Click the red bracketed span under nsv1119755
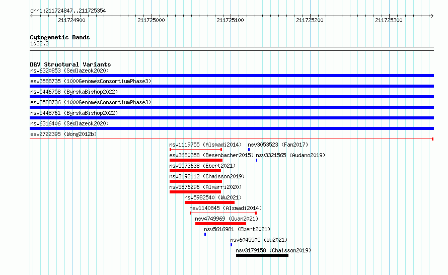 pyautogui.click(x=196, y=150)
